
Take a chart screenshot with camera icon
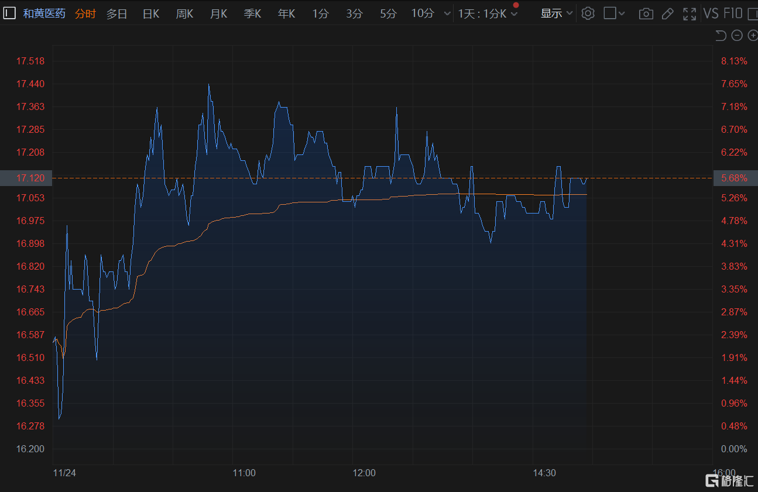click(646, 13)
